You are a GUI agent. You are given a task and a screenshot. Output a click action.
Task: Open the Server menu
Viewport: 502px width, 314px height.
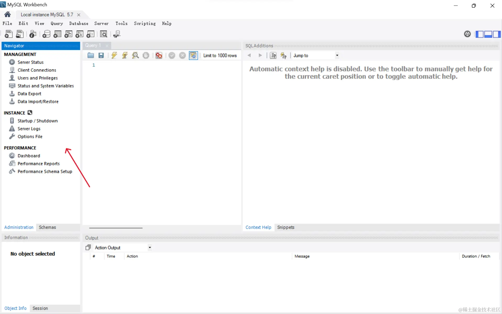(101, 23)
